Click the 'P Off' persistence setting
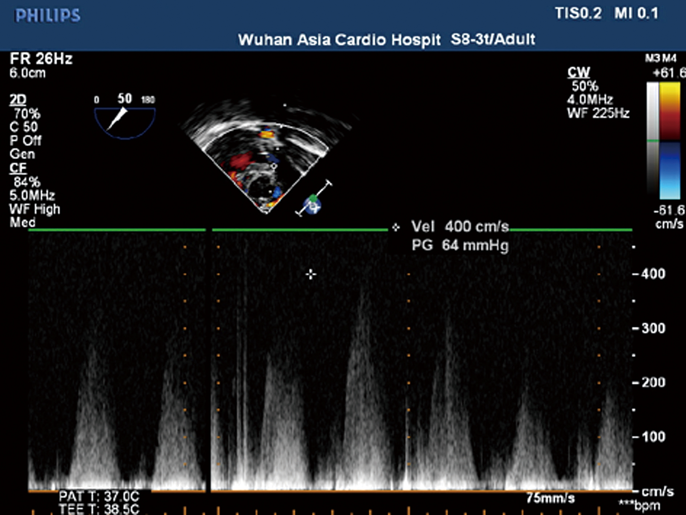Screen dimensions: 686x515 (x=25, y=141)
